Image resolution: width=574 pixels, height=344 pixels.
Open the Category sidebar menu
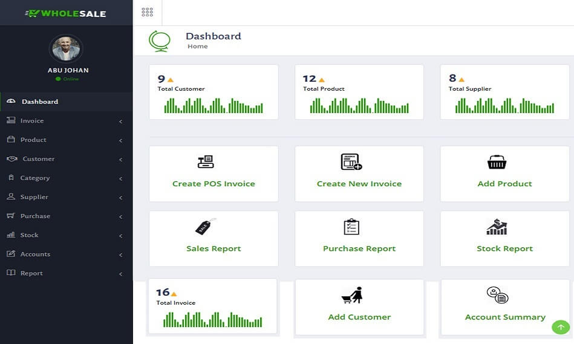(67, 178)
